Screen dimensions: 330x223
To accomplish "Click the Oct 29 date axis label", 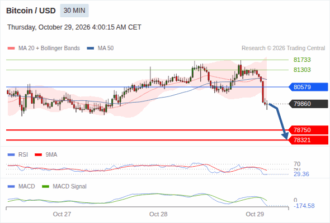I will pos(255,214).
